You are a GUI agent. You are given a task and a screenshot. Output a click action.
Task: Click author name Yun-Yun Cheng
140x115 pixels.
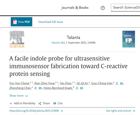19,83
